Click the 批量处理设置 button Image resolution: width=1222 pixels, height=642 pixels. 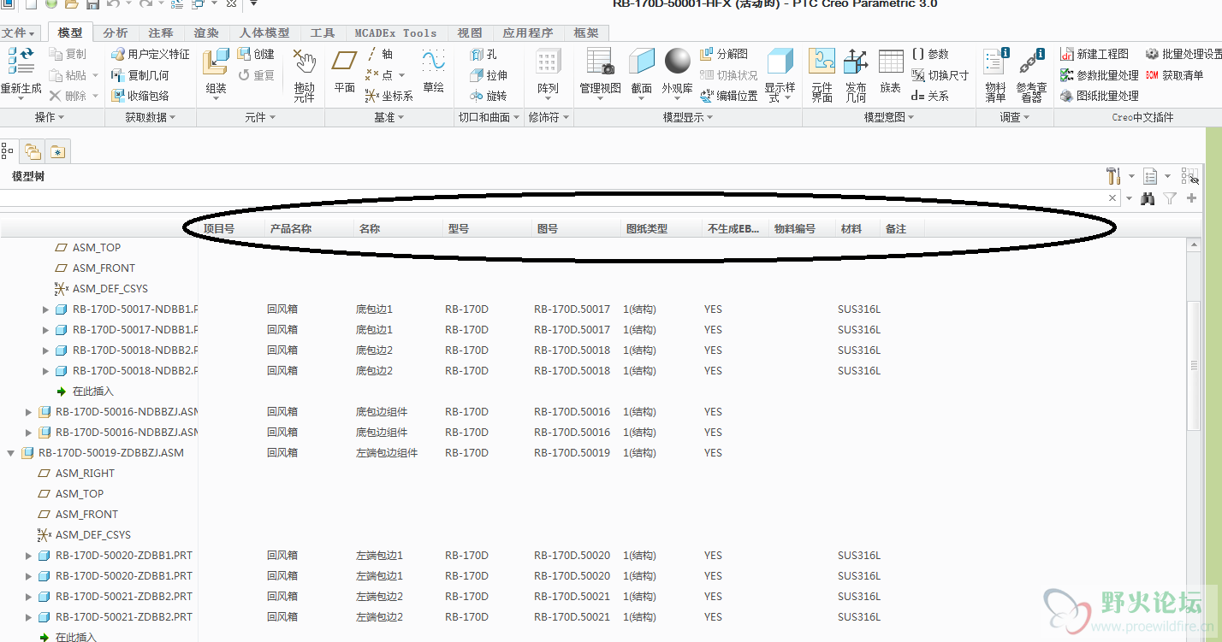[1185, 54]
